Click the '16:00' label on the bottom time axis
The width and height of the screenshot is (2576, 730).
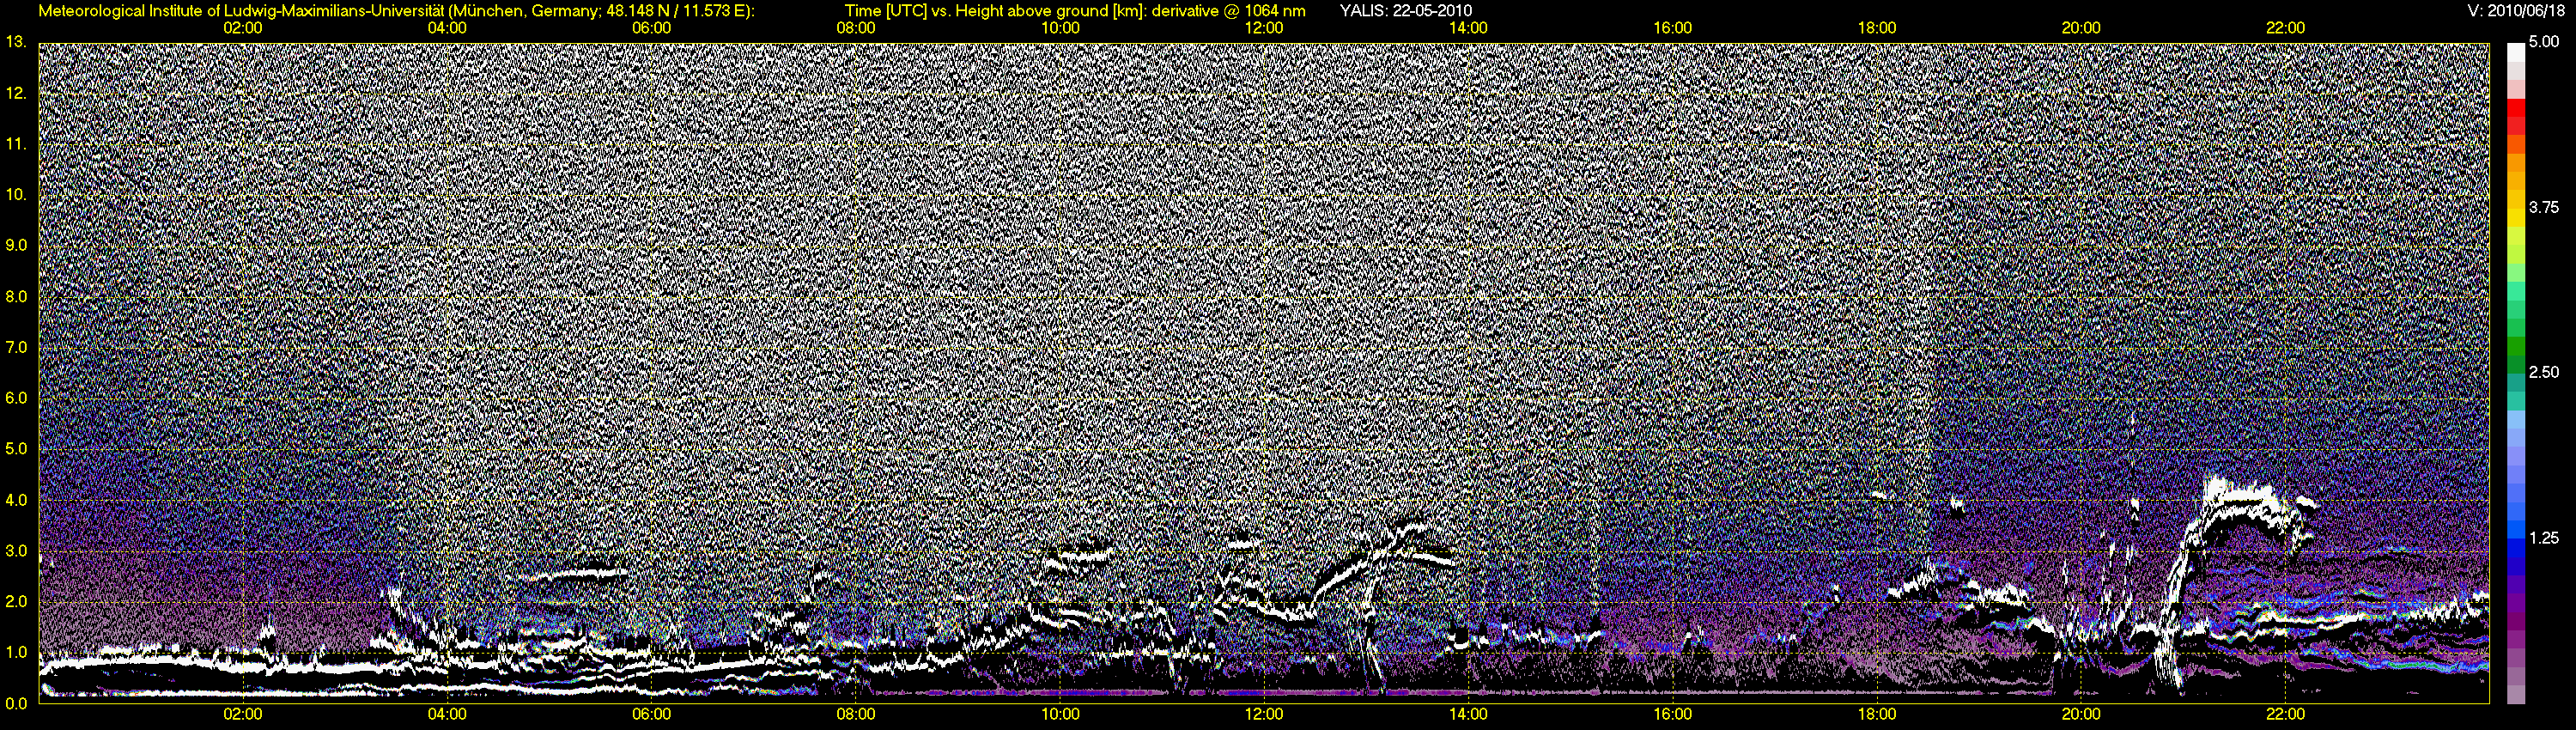(x=1673, y=714)
